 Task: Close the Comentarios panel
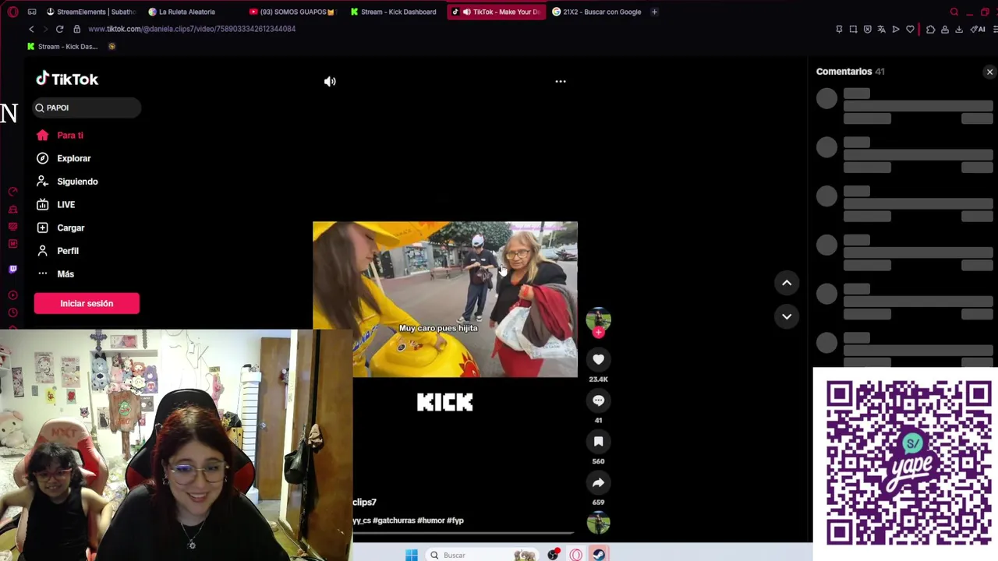click(x=989, y=72)
